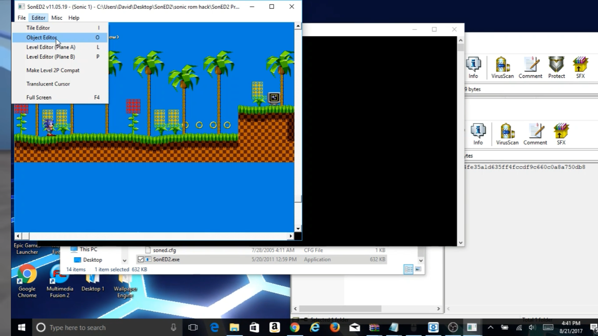Open the File menu in SonED2
598x336 pixels.
click(21, 17)
